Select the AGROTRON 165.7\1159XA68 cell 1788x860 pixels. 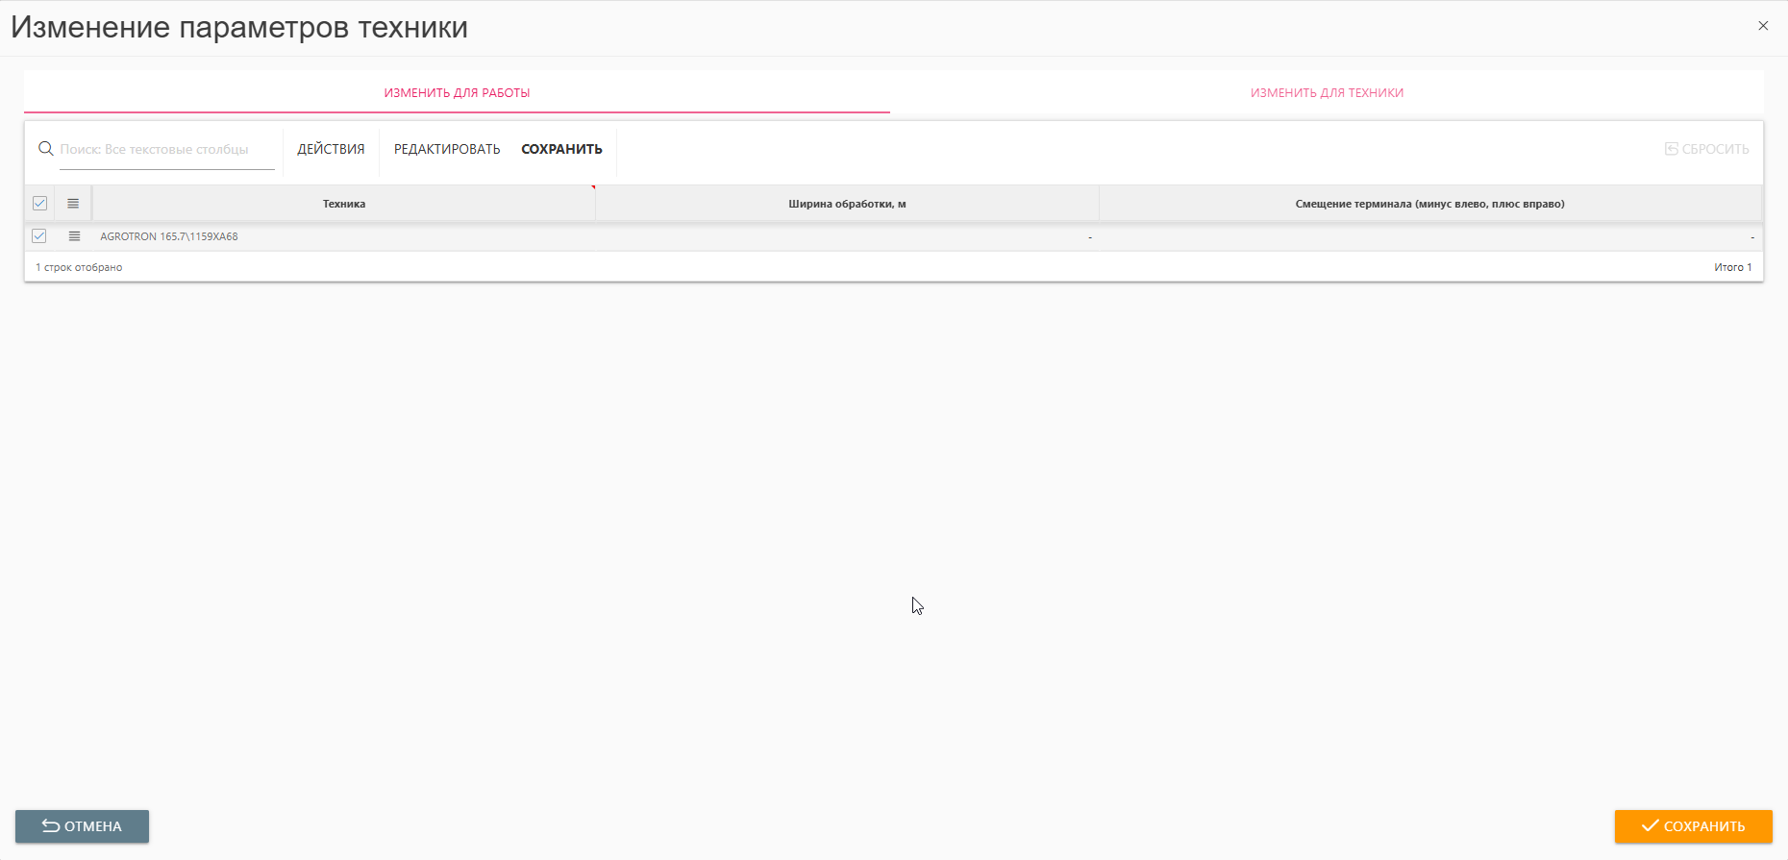click(169, 236)
